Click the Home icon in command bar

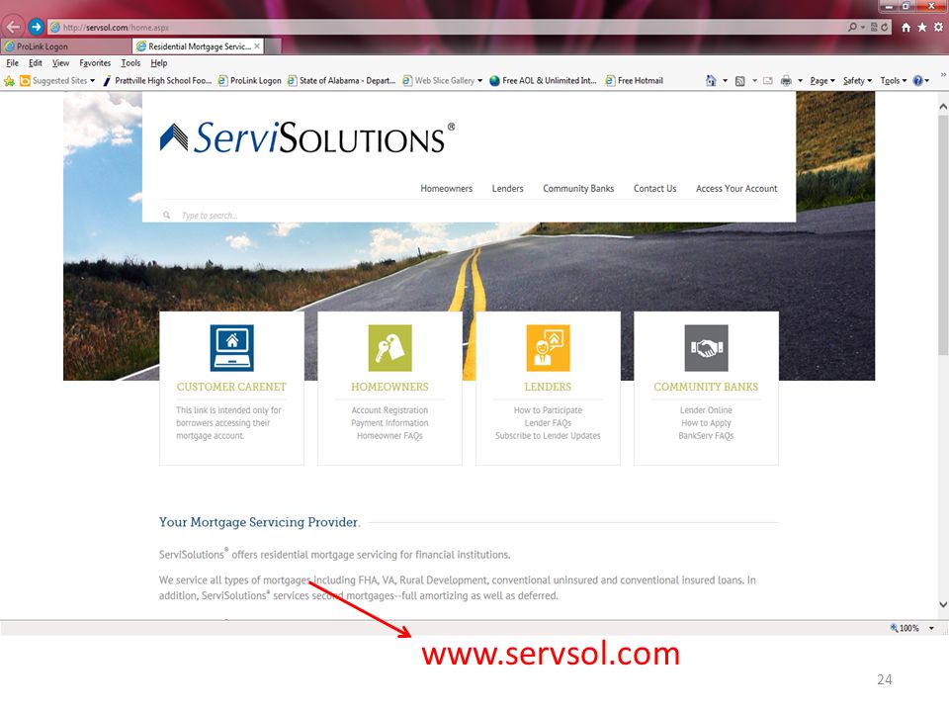[711, 80]
